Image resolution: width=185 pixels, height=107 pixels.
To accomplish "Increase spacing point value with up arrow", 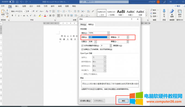I will [x=128, y=36].
